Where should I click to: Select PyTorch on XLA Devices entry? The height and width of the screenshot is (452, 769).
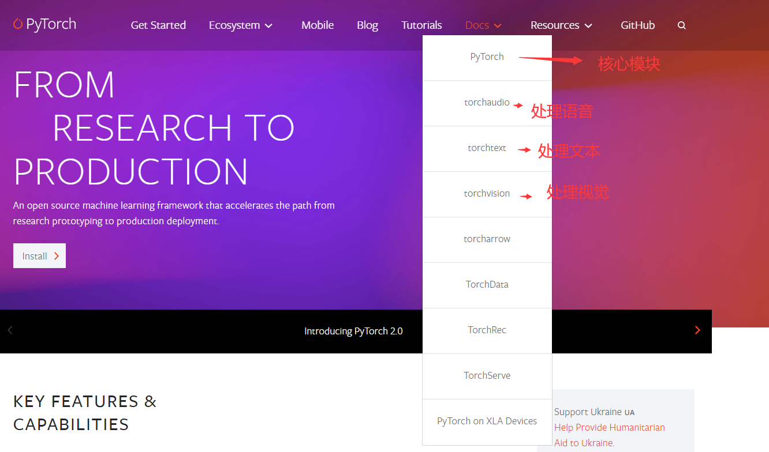[x=487, y=421]
